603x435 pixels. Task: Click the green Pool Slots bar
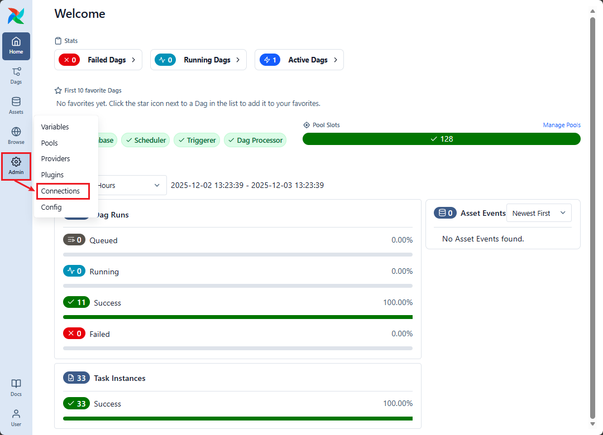(x=441, y=139)
